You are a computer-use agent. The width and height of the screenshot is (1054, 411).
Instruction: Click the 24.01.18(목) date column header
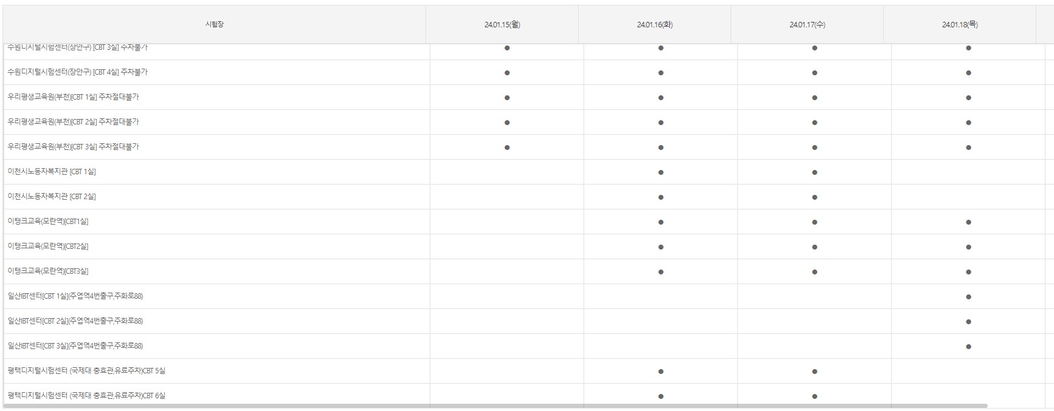pyautogui.click(x=960, y=24)
